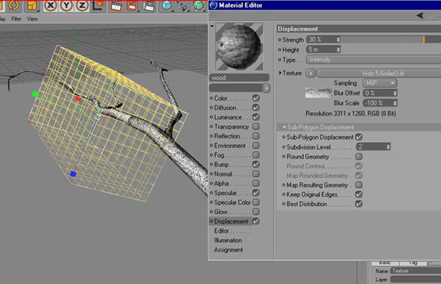Expand the Texture disclosure triangle
The height and width of the screenshot is (284, 441).
[x=280, y=73]
